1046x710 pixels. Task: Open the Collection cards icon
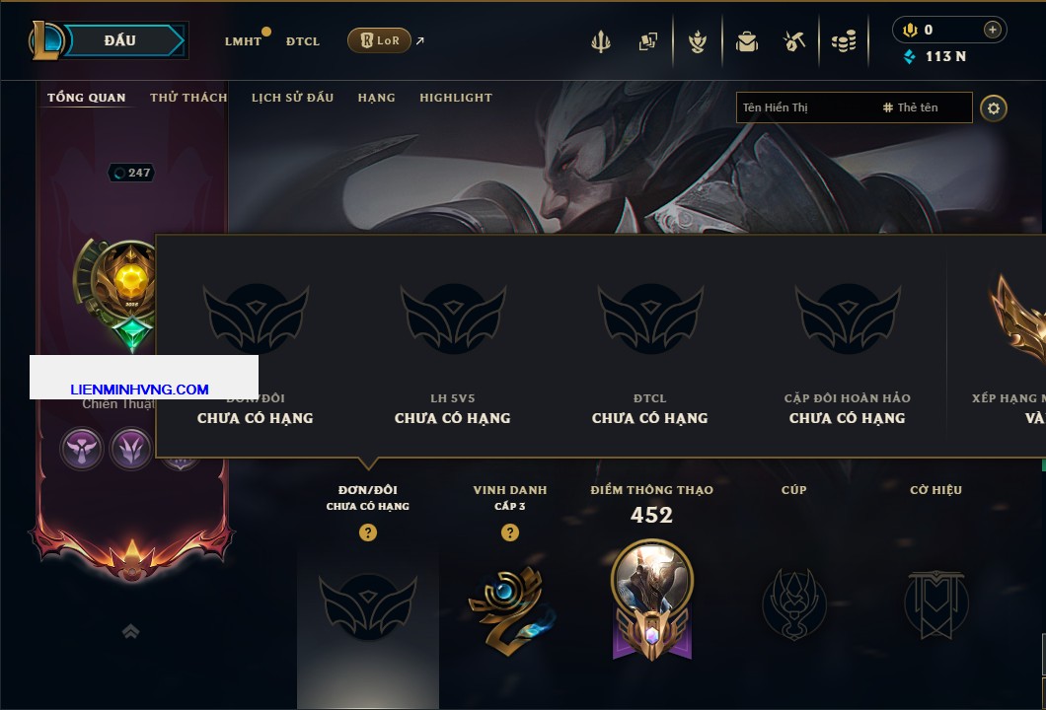[x=647, y=41]
